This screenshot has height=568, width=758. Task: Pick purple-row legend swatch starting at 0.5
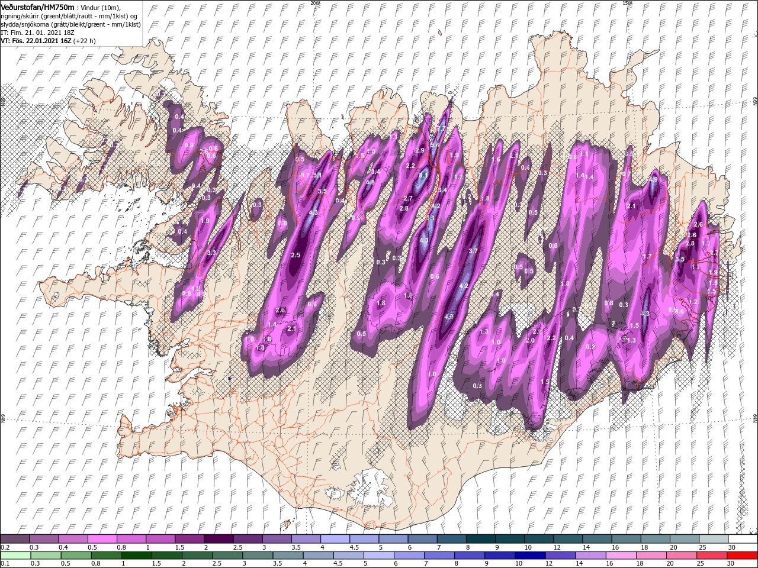[102, 539]
